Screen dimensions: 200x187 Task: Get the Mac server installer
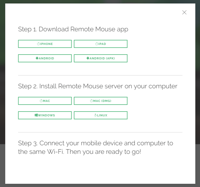45,101
